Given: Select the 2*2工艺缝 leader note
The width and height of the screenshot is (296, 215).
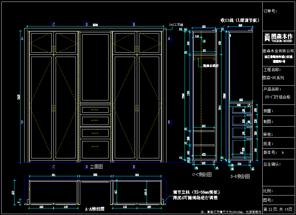Looking at the screenshot, I should (x=176, y=25).
